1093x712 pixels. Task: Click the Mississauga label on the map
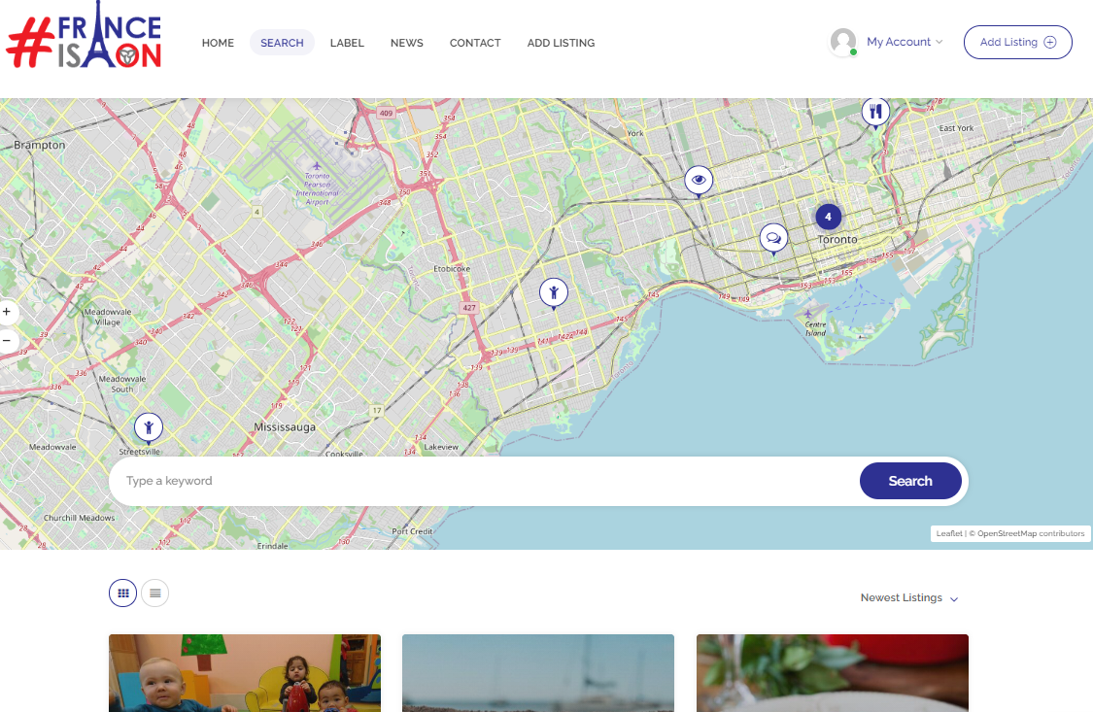285,427
